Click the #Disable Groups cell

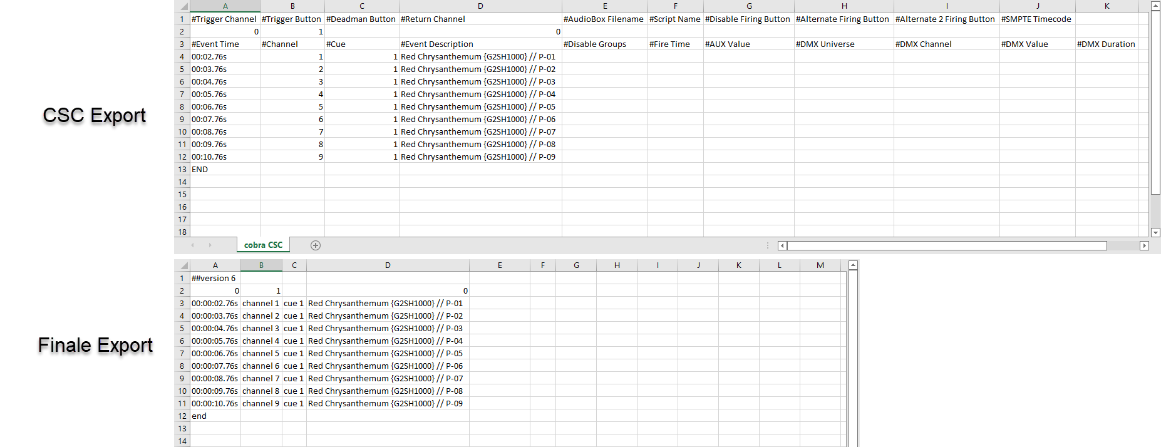(605, 44)
